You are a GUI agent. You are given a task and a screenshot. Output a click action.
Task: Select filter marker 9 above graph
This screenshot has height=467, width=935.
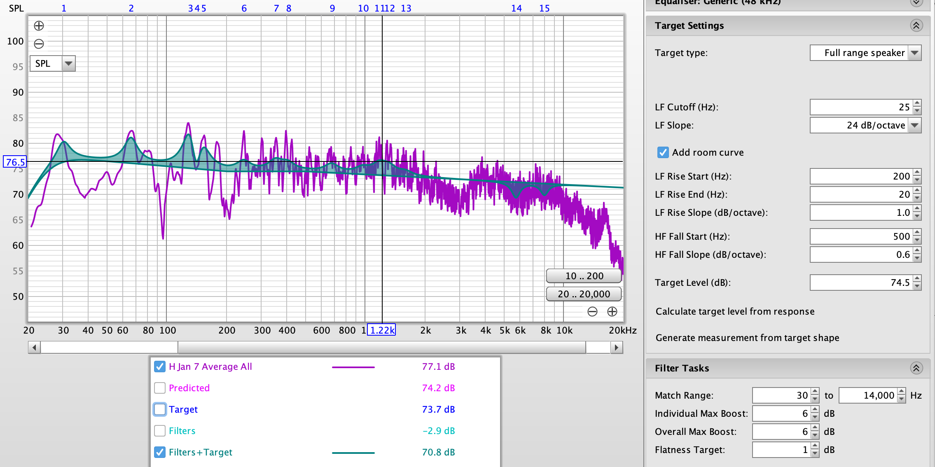(x=332, y=8)
